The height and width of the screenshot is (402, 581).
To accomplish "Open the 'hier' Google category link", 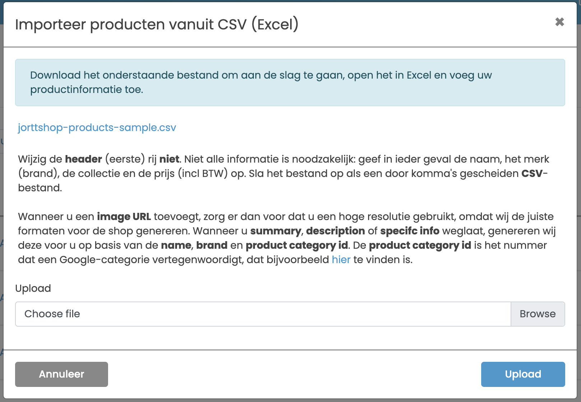I will (x=341, y=260).
